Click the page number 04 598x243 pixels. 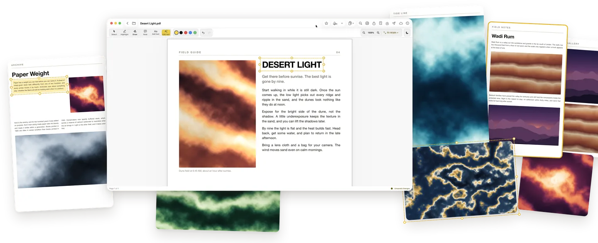[338, 53]
